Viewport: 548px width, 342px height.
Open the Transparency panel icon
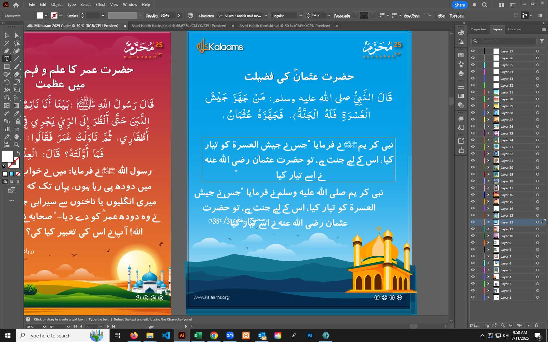[461, 105]
